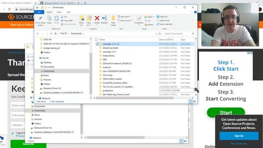263x148 pixels.
Task: Click Select none in ribbon
Action: point(163,21)
